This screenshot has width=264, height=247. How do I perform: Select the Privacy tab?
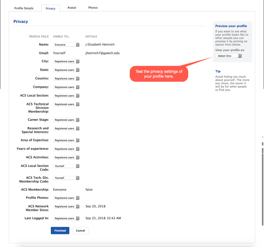point(50,8)
